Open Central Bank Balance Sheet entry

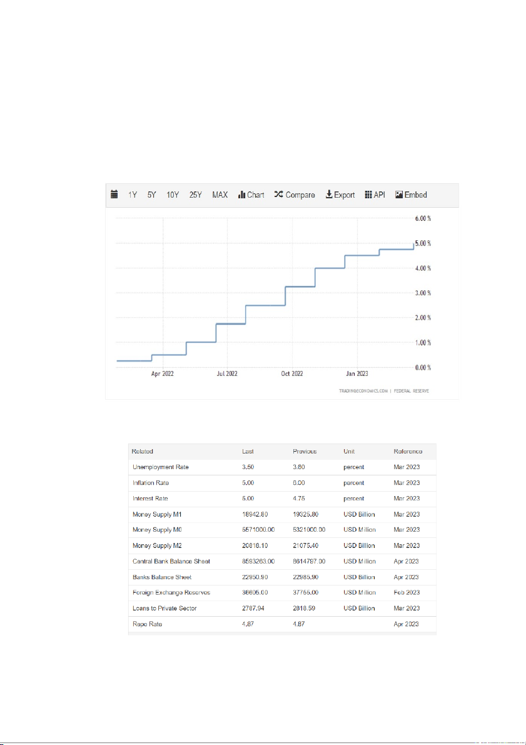(x=171, y=561)
